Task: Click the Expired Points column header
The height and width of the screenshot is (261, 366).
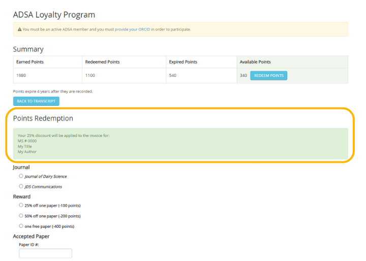Action: (x=183, y=62)
